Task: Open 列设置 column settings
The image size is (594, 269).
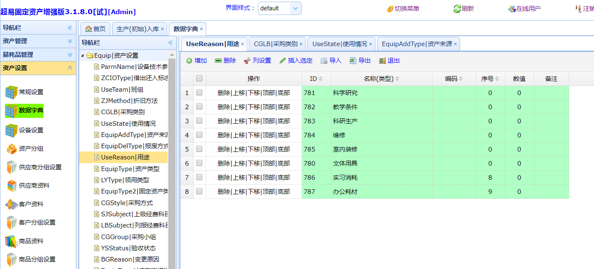Action: pyautogui.click(x=247, y=61)
